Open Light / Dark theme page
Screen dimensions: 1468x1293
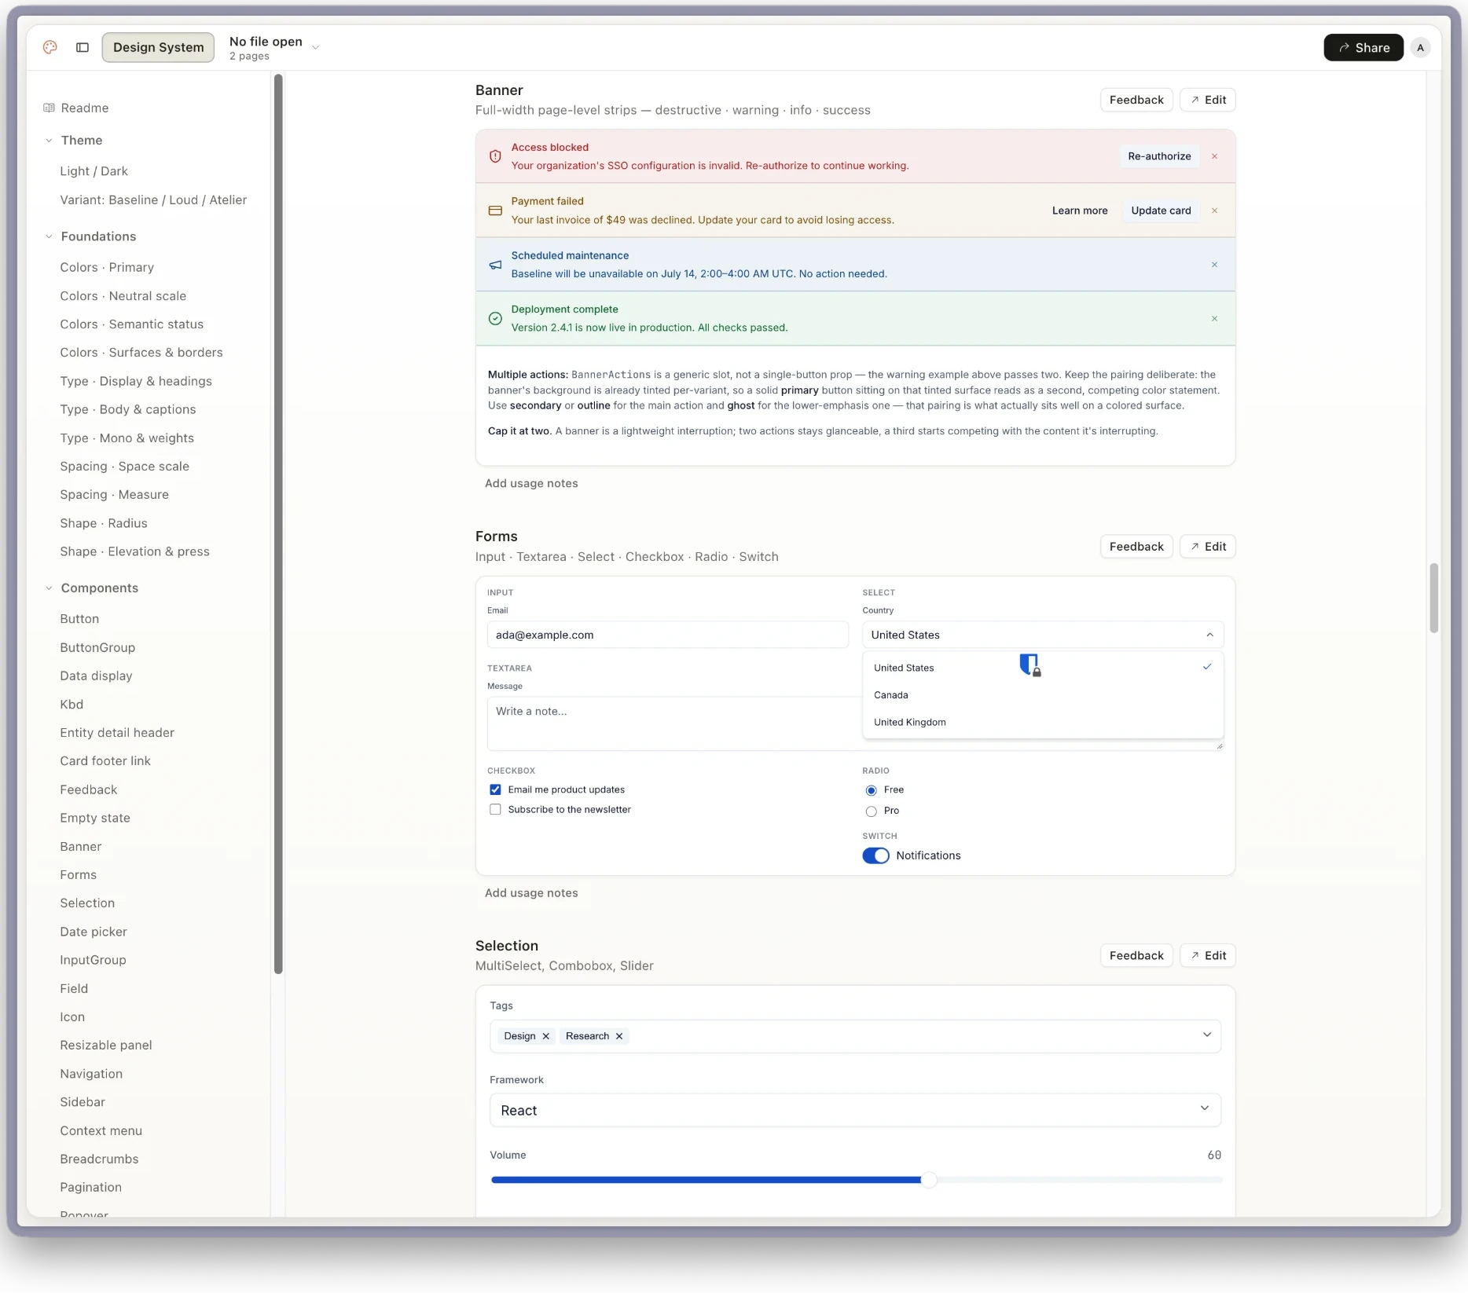tap(94, 171)
